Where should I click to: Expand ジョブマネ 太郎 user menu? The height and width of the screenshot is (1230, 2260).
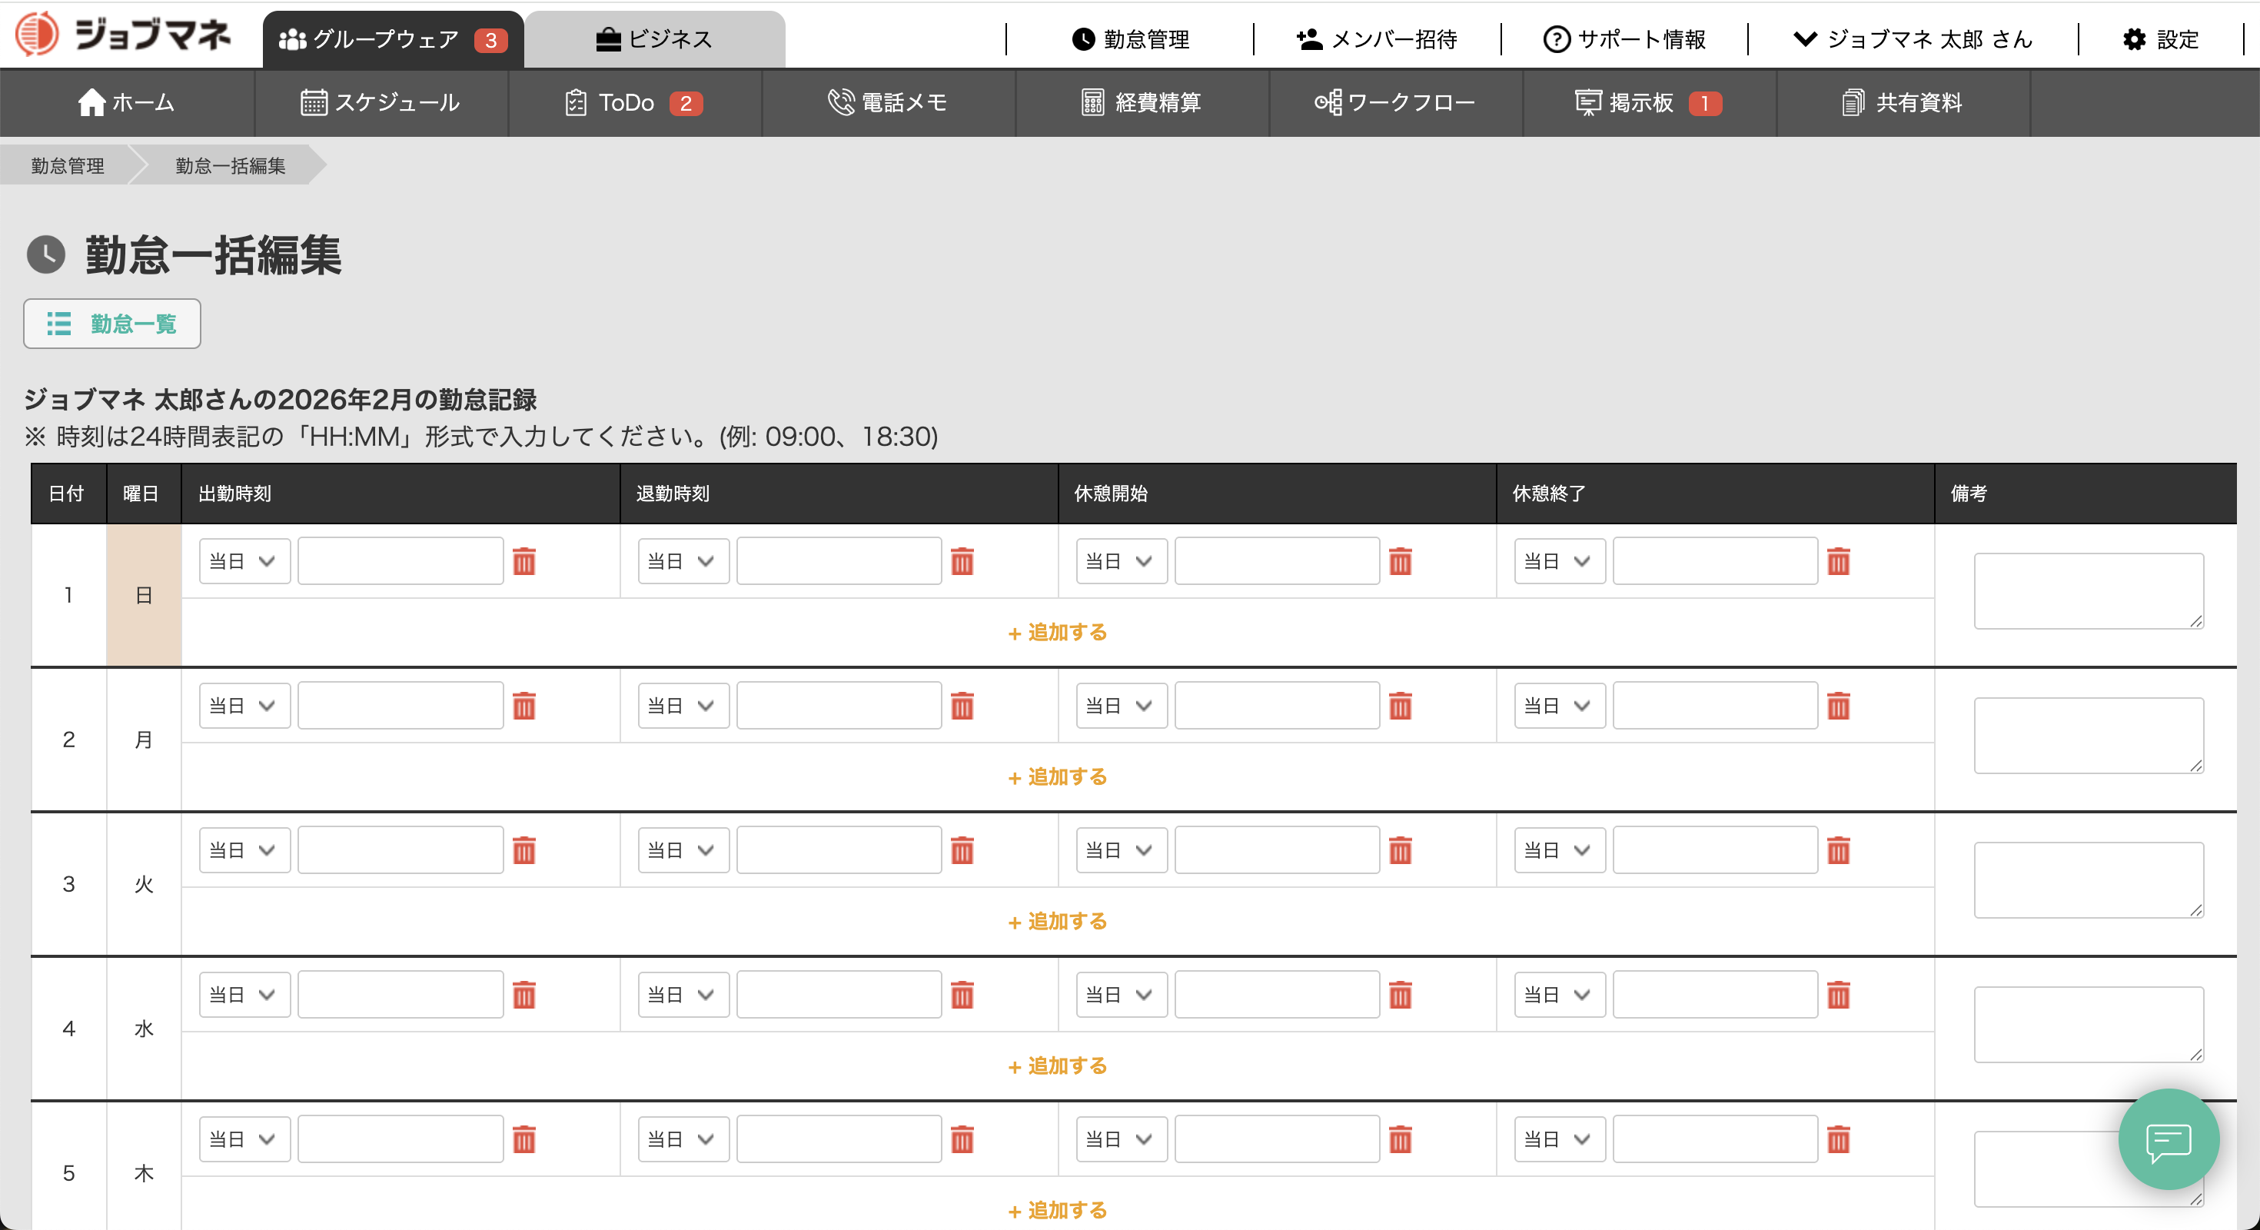[x=1913, y=39]
